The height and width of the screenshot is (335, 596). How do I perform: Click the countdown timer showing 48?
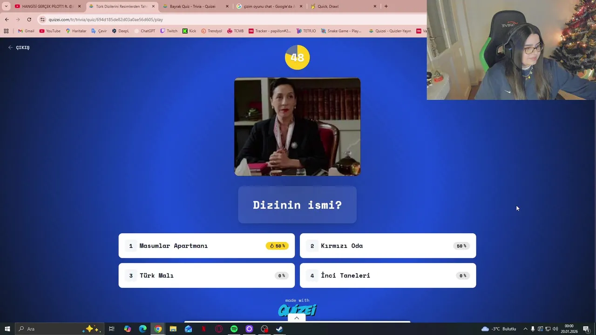click(297, 57)
